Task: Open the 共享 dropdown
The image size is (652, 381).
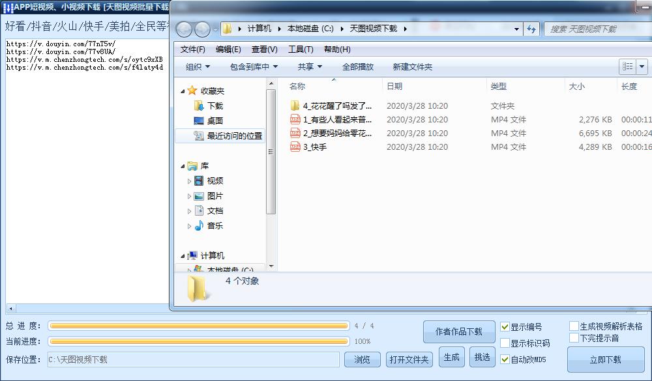Action: coord(310,66)
